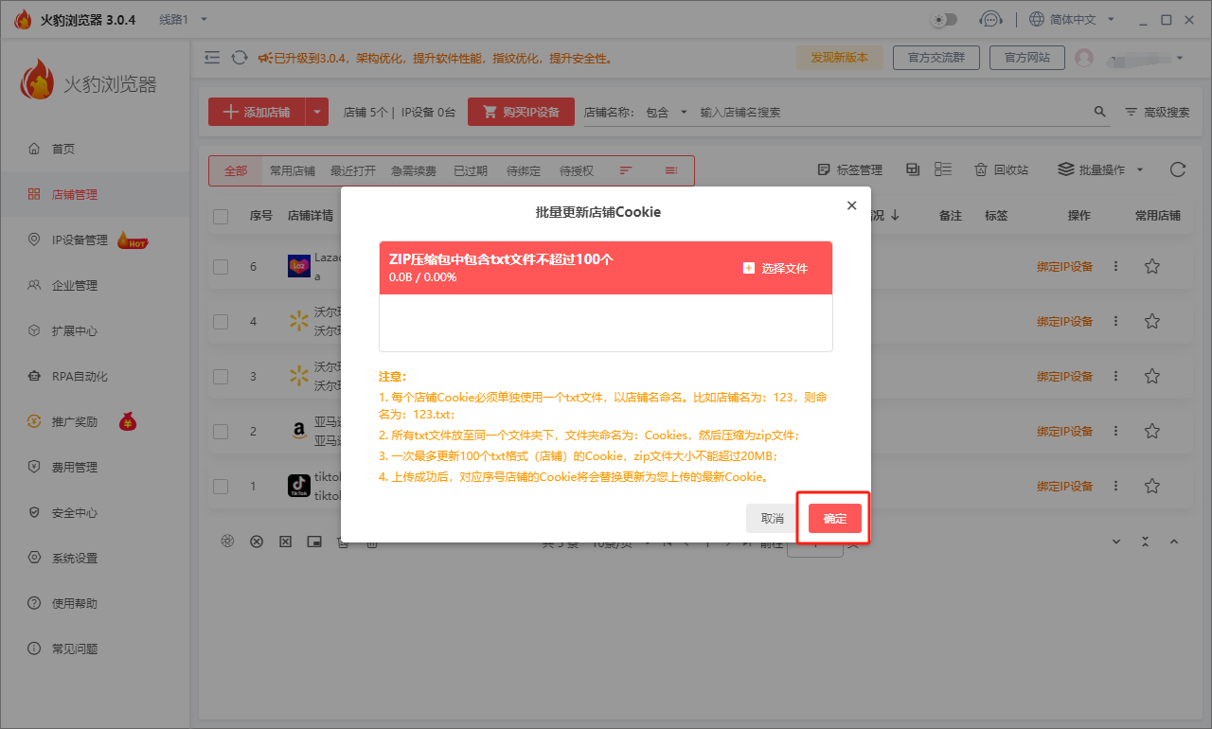The image size is (1212, 729).
Task: Check the checkbox for the Lazada store row
Action: click(x=221, y=266)
